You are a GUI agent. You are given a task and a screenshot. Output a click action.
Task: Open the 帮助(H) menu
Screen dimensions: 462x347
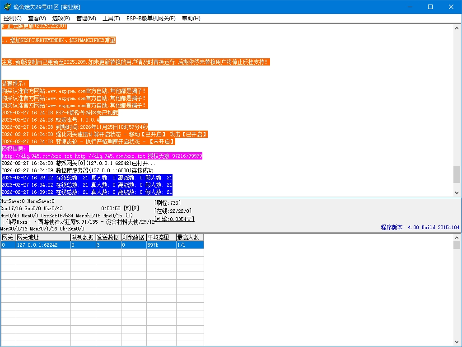(191, 19)
